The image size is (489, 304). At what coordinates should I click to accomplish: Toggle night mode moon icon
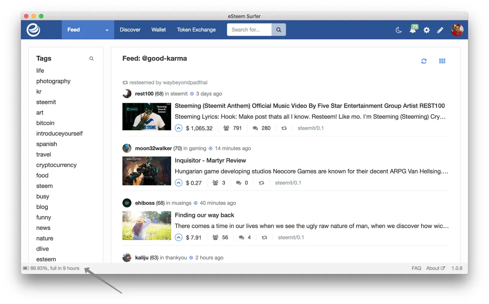click(398, 30)
